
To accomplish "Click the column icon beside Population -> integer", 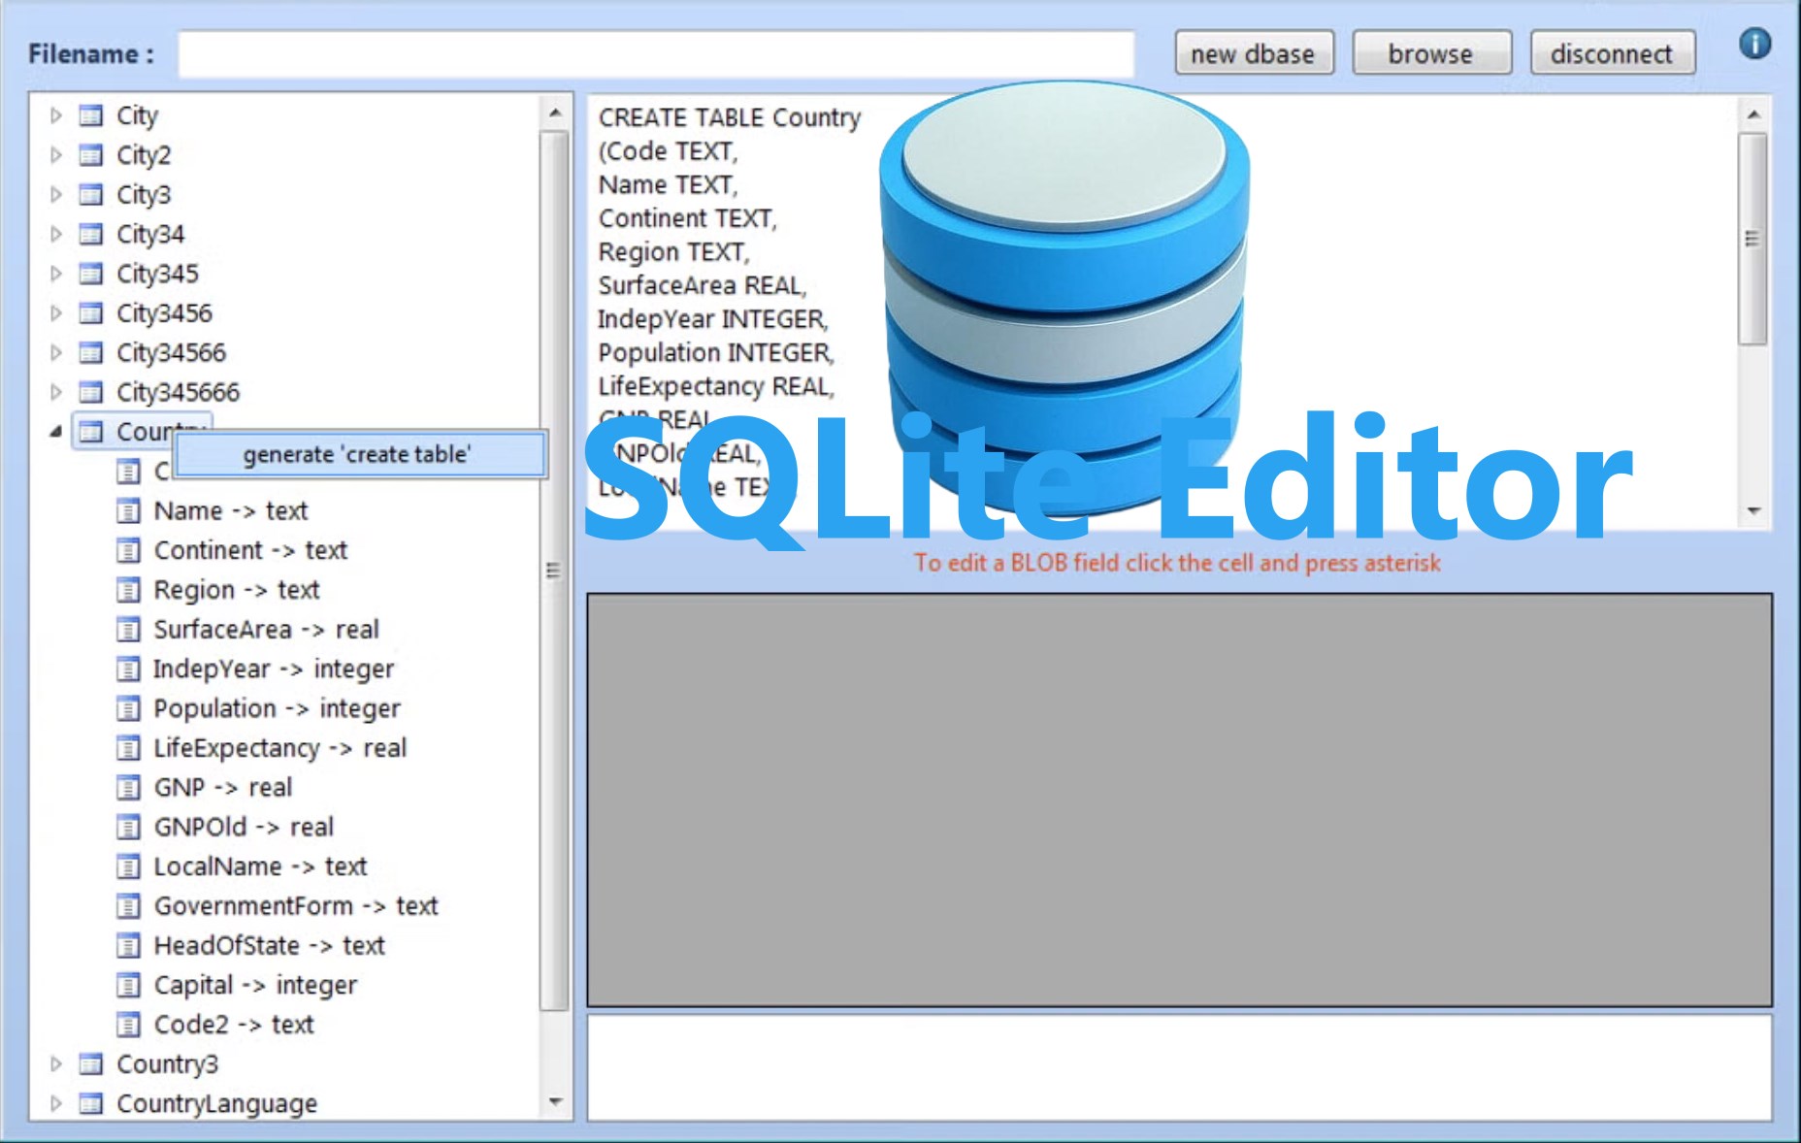I will click(x=128, y=708).
